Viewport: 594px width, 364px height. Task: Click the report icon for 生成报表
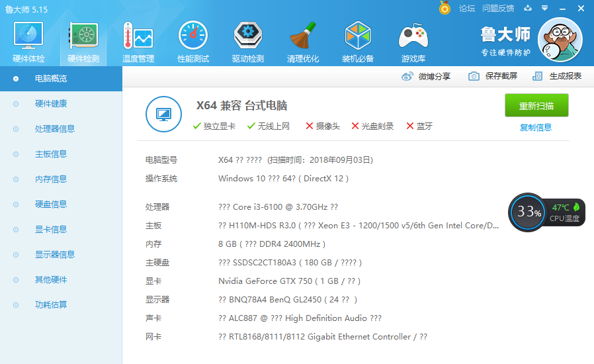pos(537,76)
